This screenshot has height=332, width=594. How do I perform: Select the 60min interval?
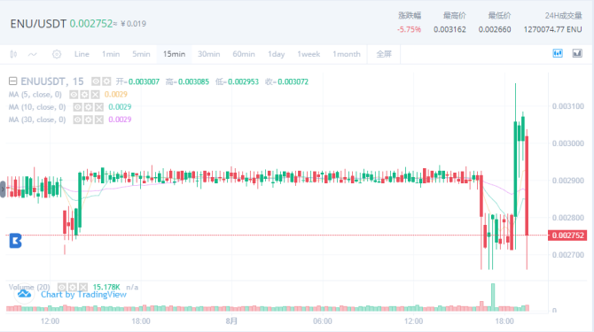[244, 54]
